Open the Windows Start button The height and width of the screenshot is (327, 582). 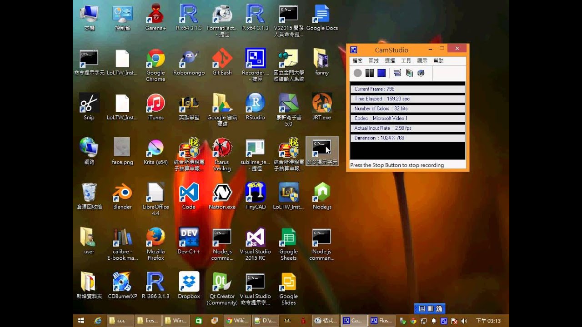pos(81,321)
